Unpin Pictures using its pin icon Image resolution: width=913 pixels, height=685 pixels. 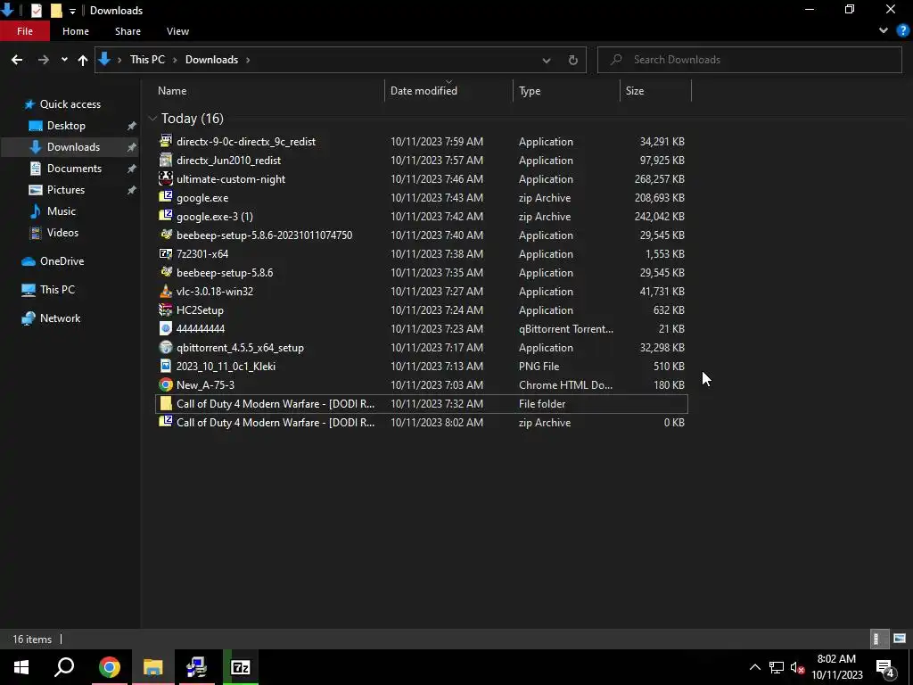click(132, 190)
